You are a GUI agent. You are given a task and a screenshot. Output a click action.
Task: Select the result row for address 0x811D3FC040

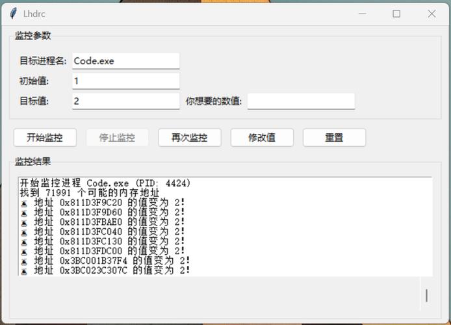tap(103, 231)
